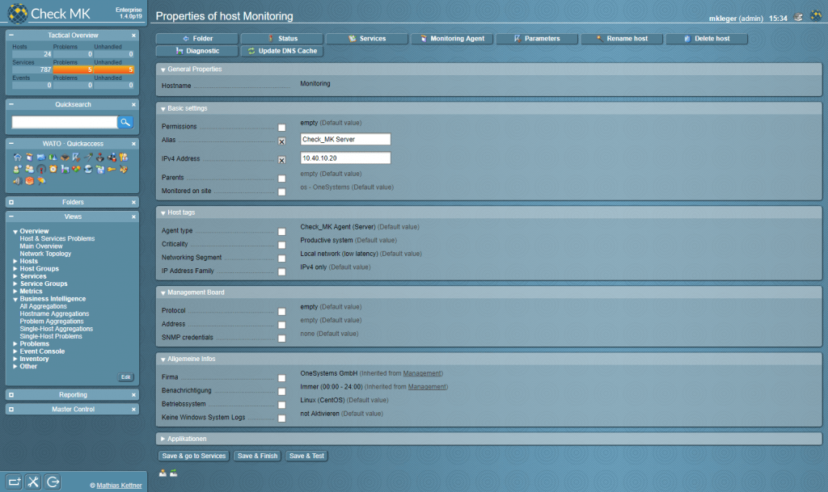Click the Alias text field
Image resolution: width=828 pixels, height=492 pixels.
coord(345,139)
